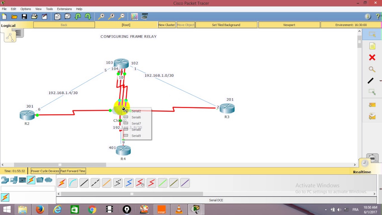Open the Extensions menu
The width and height of the screenshot is (382, 215).
click(x=64, y=9)
